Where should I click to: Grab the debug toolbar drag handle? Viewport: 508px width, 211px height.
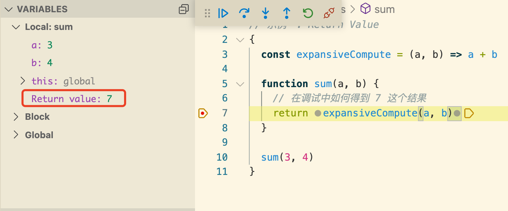207,13
